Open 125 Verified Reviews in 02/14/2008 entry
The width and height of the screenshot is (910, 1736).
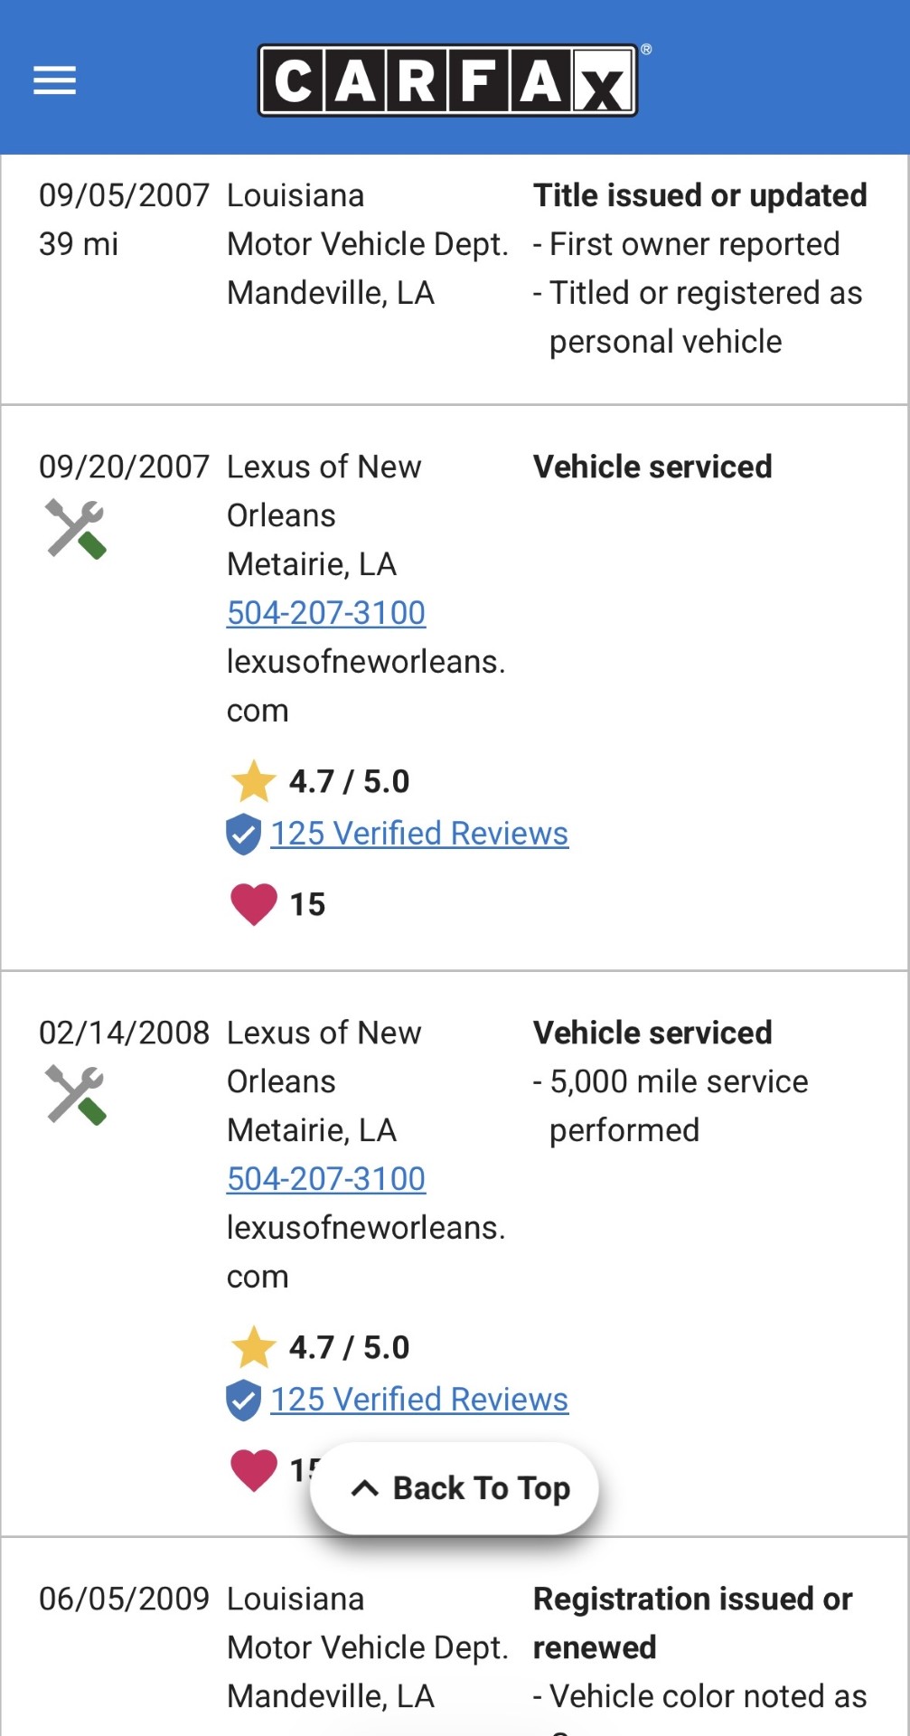click(x=419, y=1400)
